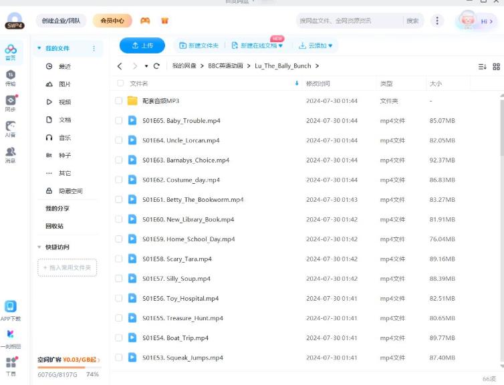Open the AI assistant sidebar icon

tap(11, 129)
